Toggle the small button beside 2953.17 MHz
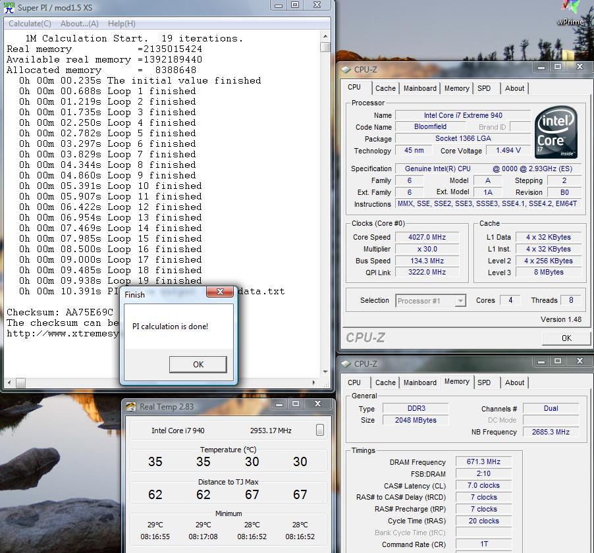Image resolution: width=594 pixels, height=553 pixels. [320, 430]
